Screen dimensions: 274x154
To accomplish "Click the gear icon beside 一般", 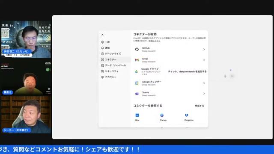I will [102, 42].
